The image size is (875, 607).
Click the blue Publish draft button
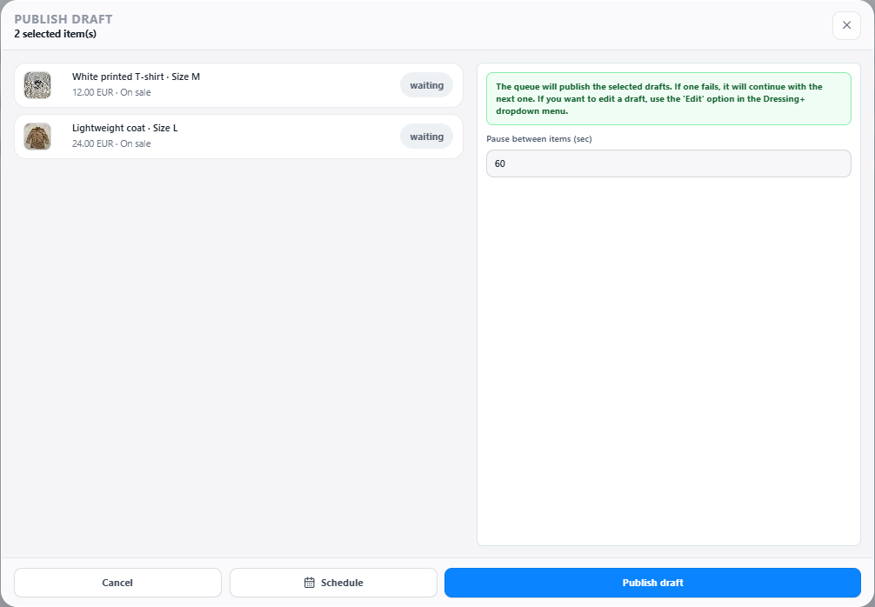point(652,583)
